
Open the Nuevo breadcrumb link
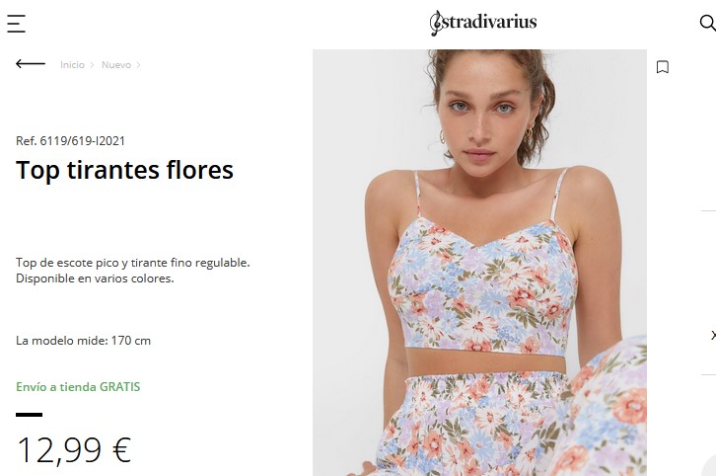point(116,65)
